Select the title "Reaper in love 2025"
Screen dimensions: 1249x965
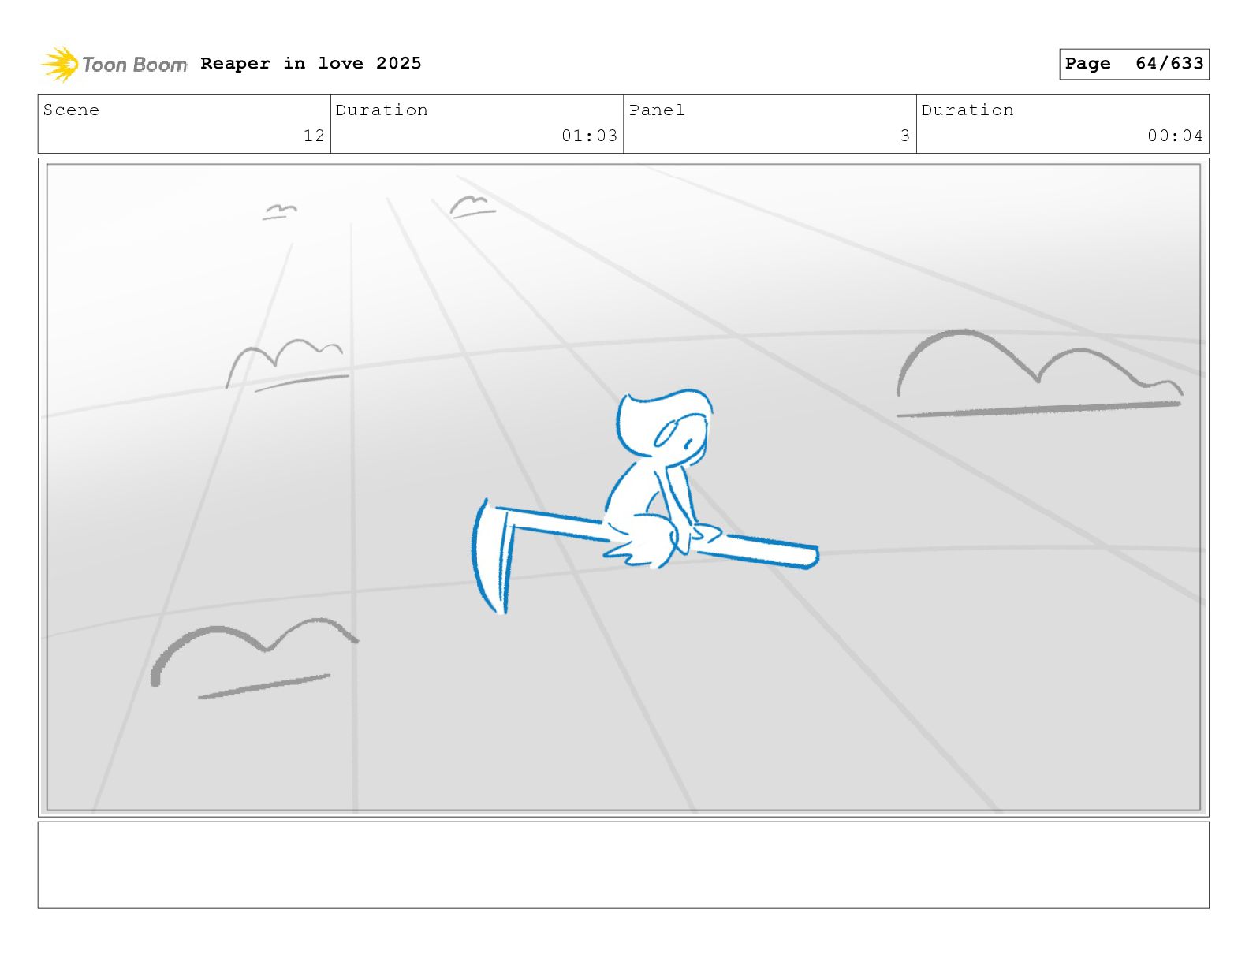(x=311, y=63)
